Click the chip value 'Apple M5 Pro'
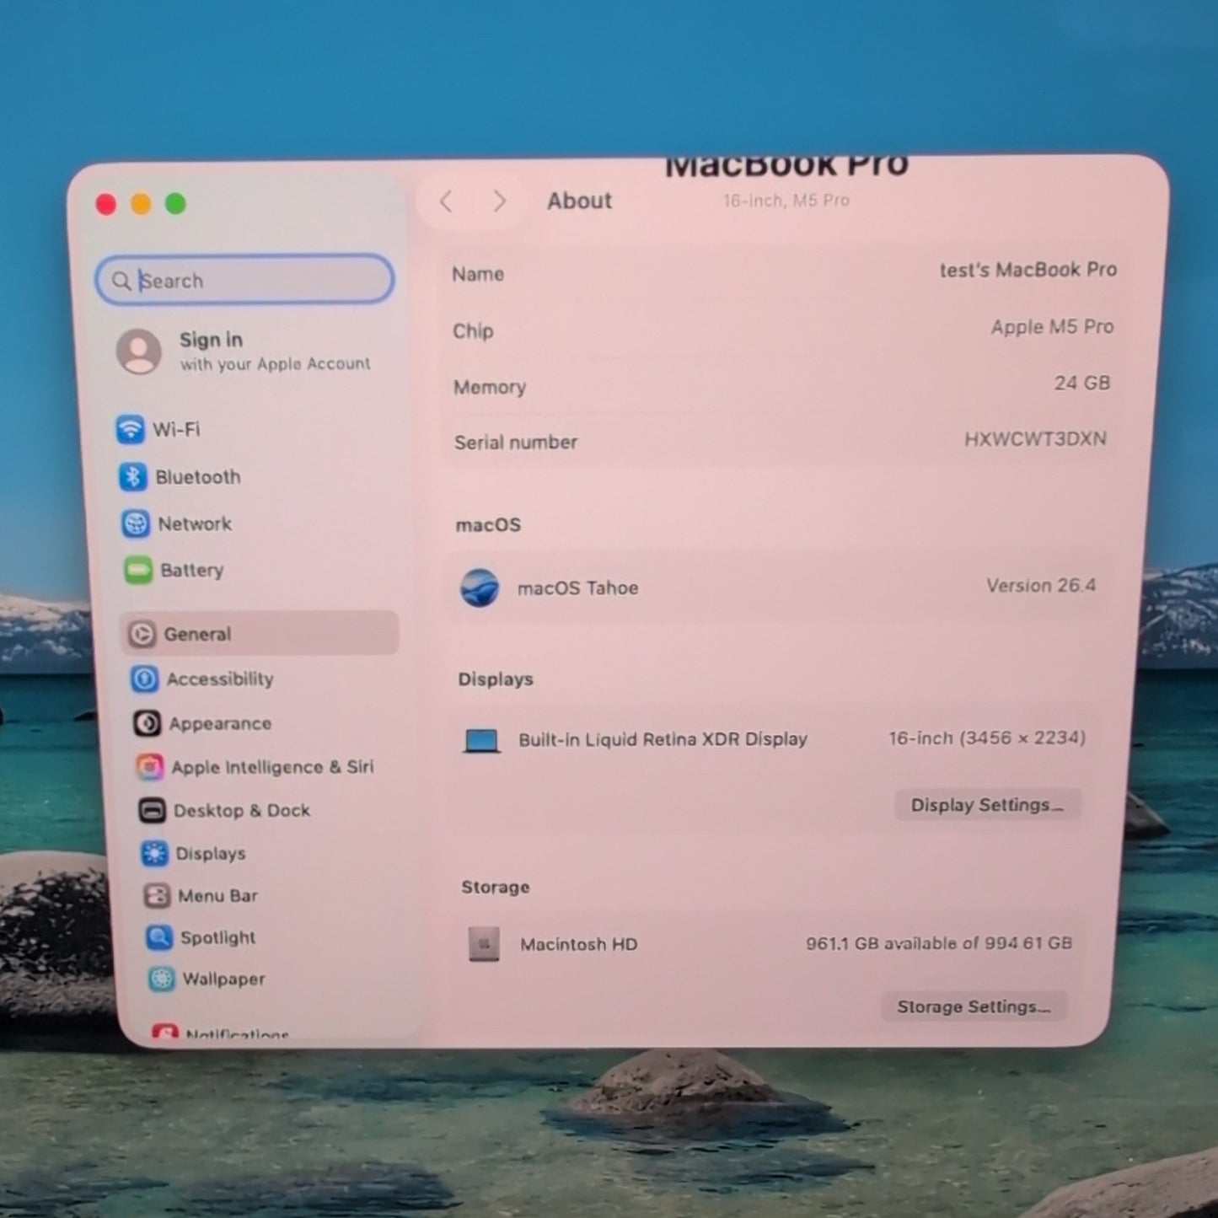The image size is (1218, 1218). [1052, 326]
